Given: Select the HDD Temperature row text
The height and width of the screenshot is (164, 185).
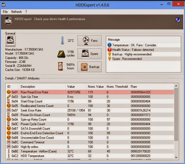Looking at the screenshot, I should [32, 156].
